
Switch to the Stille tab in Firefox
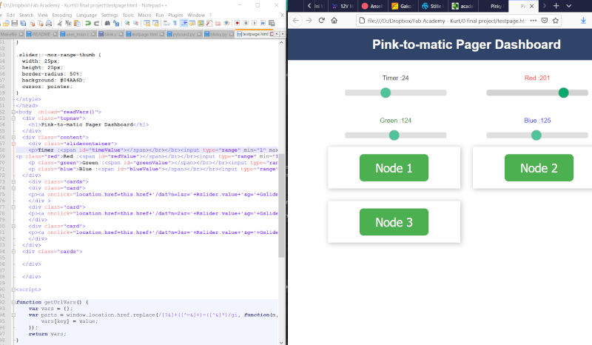point(431,6)
